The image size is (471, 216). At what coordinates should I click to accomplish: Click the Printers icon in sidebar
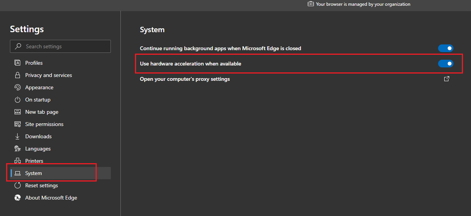[x=17, y=161]
